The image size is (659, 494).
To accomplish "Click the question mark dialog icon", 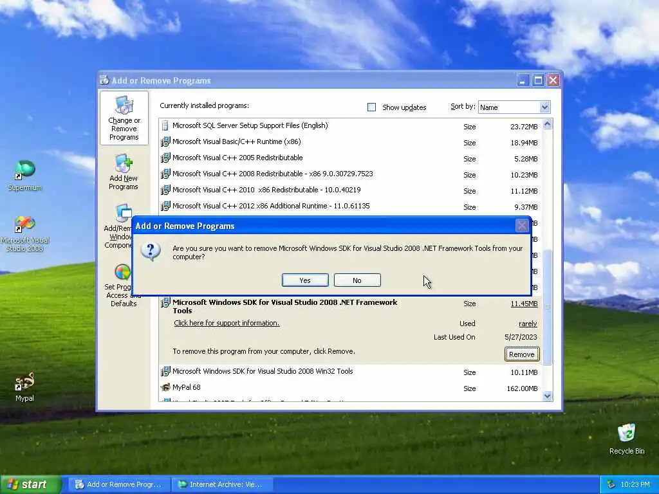I will 151,252.
